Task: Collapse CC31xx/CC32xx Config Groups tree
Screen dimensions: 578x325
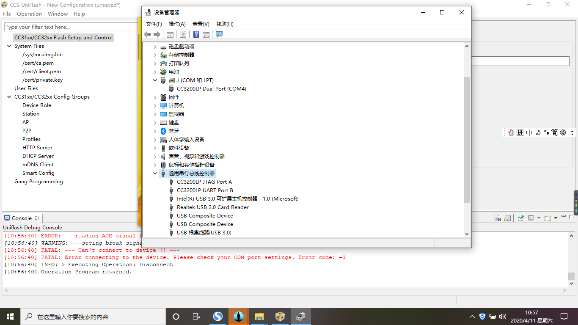Action: tap(9, 97)
